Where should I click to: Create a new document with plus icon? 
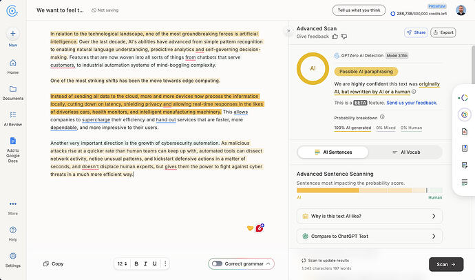12,33
